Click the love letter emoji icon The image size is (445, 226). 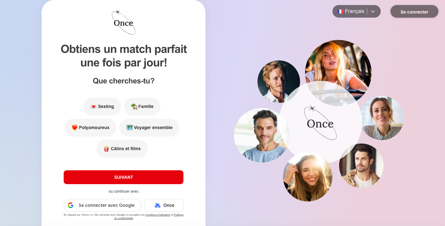pos(94,106)
